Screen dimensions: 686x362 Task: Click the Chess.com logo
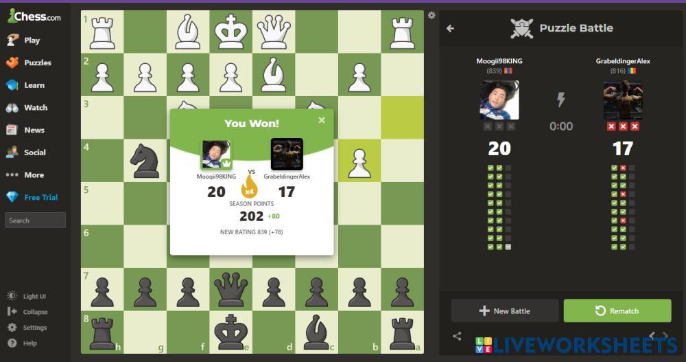(34, 16)
